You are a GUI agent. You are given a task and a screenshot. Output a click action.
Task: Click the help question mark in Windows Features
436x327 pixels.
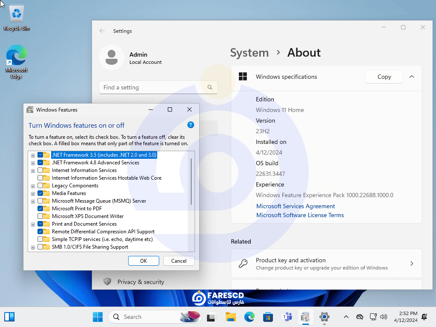click(190, 125)
